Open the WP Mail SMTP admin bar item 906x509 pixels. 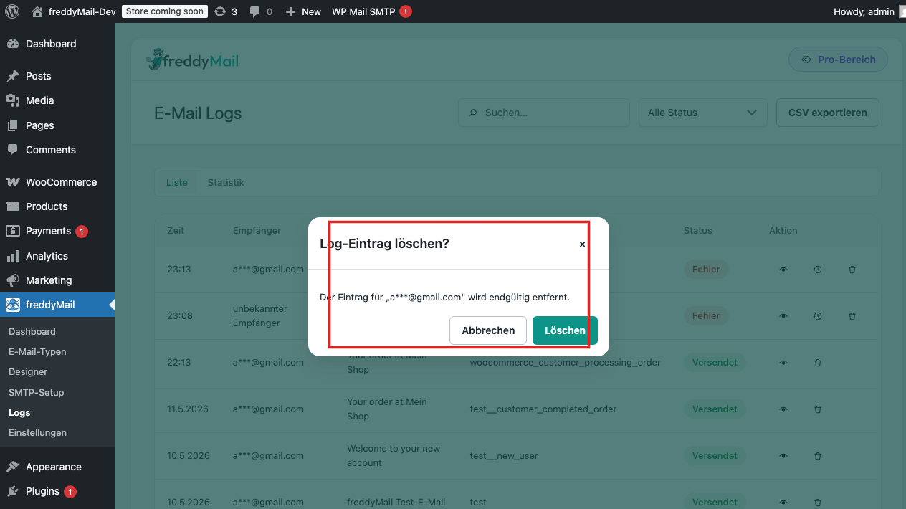[x=371, y=11]
